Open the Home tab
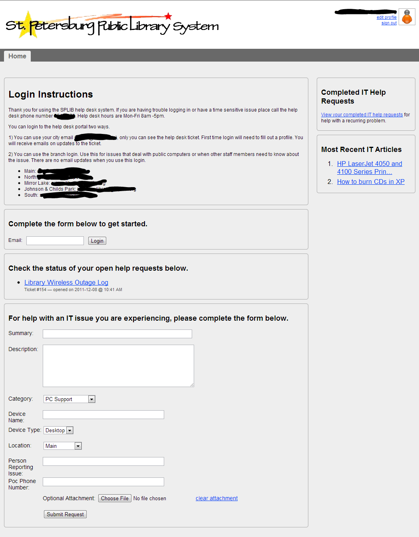 [17, 56]
